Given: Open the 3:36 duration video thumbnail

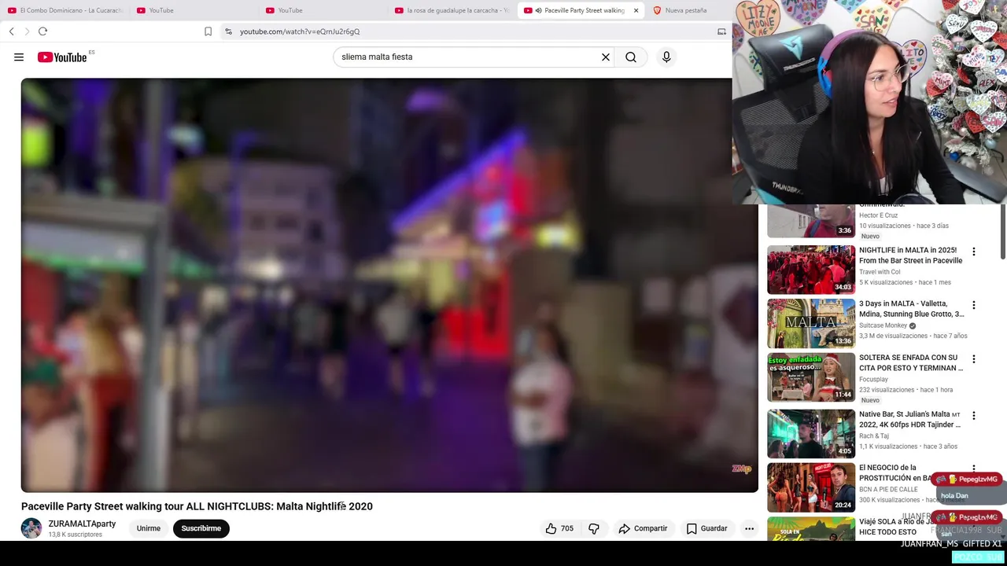Looking at the screenshot, I should point(811,221).
